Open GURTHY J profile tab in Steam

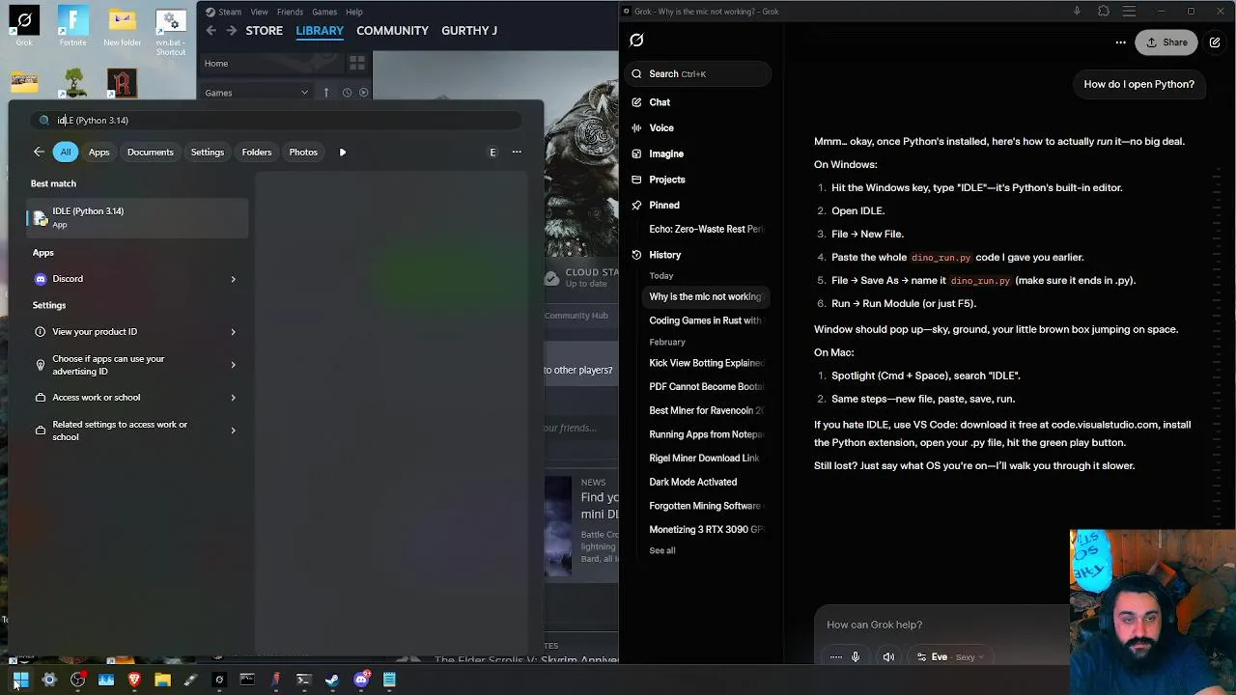[x=469, y=31]
